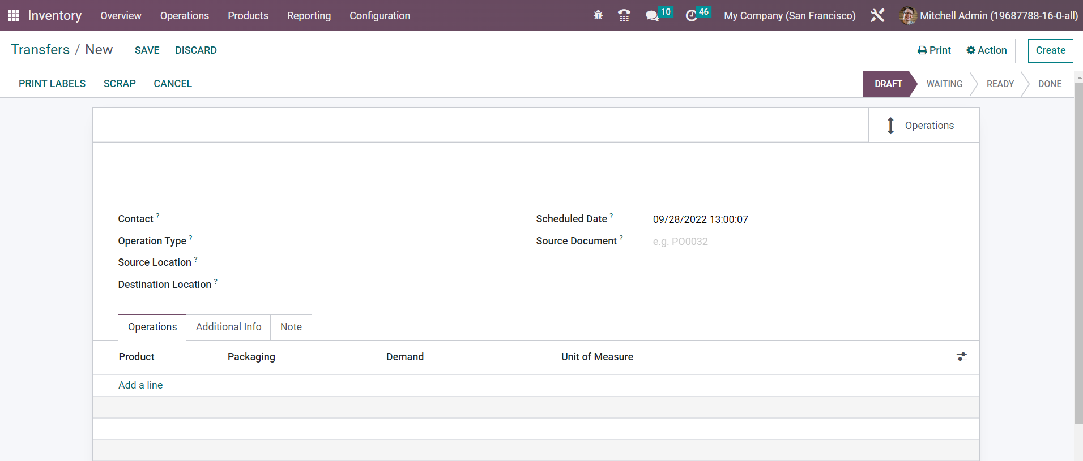Open the Reporting menu
The height and width of the screenshot is (461, 1083).
coord(309,15)
